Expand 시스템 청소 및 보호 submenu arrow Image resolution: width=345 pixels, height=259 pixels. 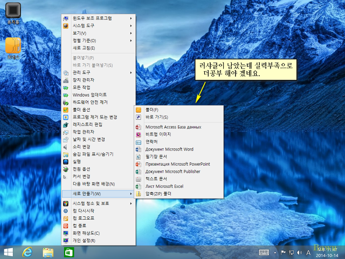tap(131, 203)
